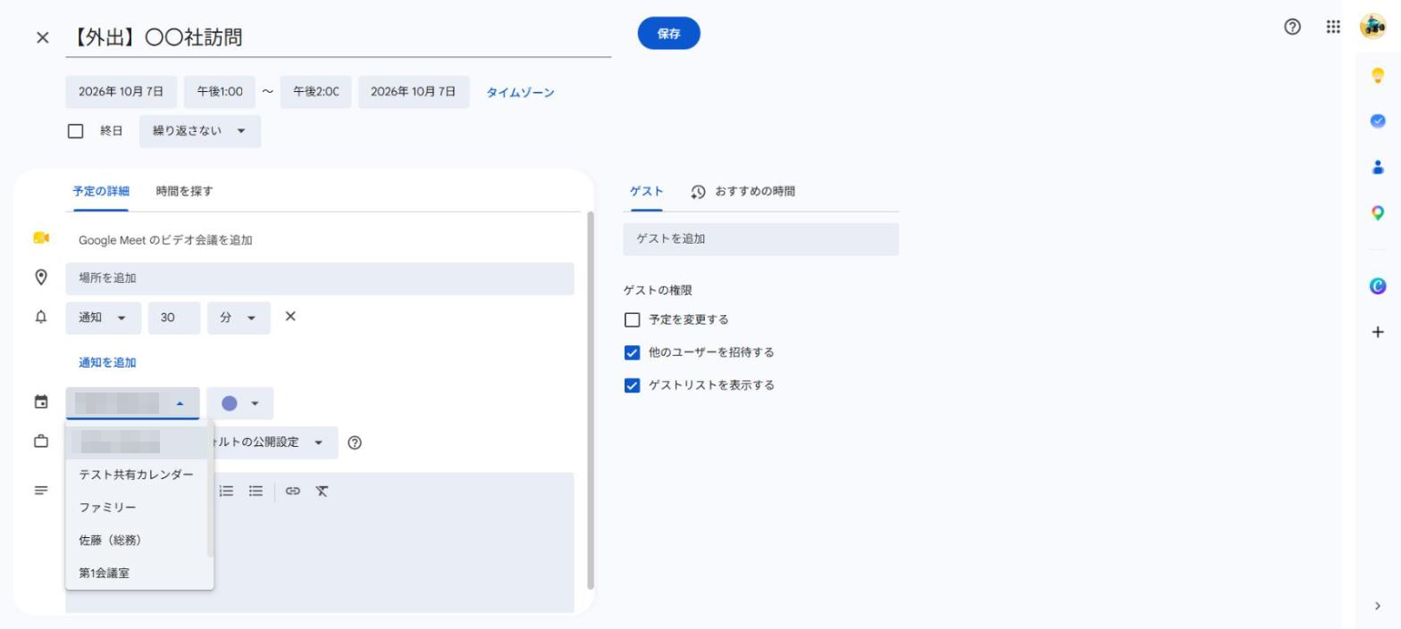Open the Google apps grid
Viewport: 1401px width, 629px height.
1333,27
